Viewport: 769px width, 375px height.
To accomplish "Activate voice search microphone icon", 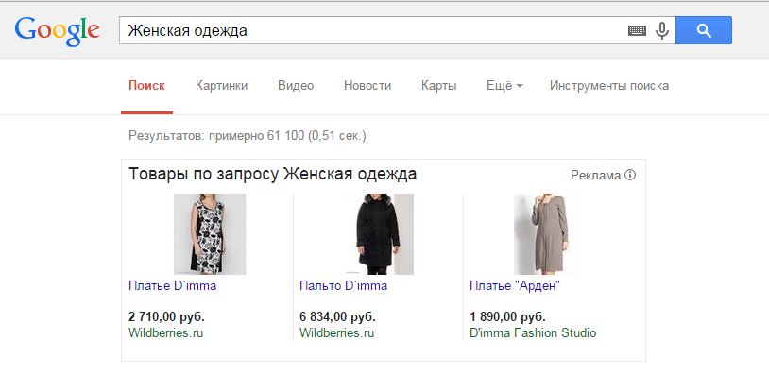I will 662,31.
